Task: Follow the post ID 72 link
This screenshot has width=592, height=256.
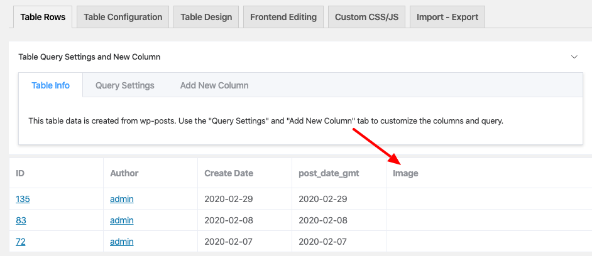Action: [x=21, y=242]
